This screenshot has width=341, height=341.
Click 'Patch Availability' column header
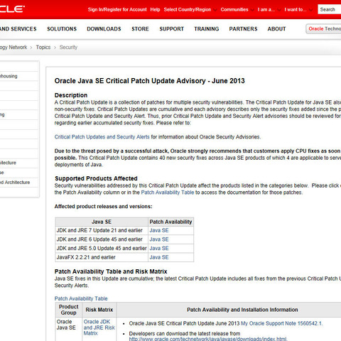click(x=170, y=222)
